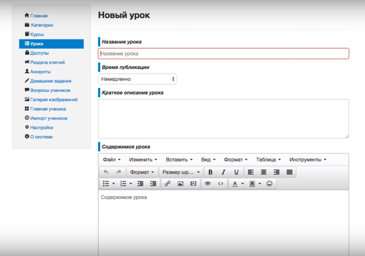Viewport: 365px width, 256px height.
Task: Expand the Формат style dropdown in toolbar
Action: pyautogui.click(x=142, y=172)
